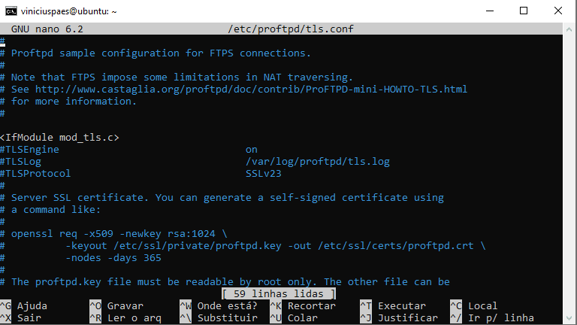
Task: Click the /etc/ssl/private/proftpd.key path
Action: coord(198,246)
